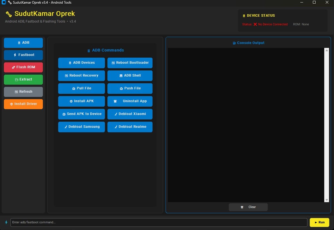Screen dimensions: 334x230
Task: Refresh the device status
Action: click(x=23, y=92)
